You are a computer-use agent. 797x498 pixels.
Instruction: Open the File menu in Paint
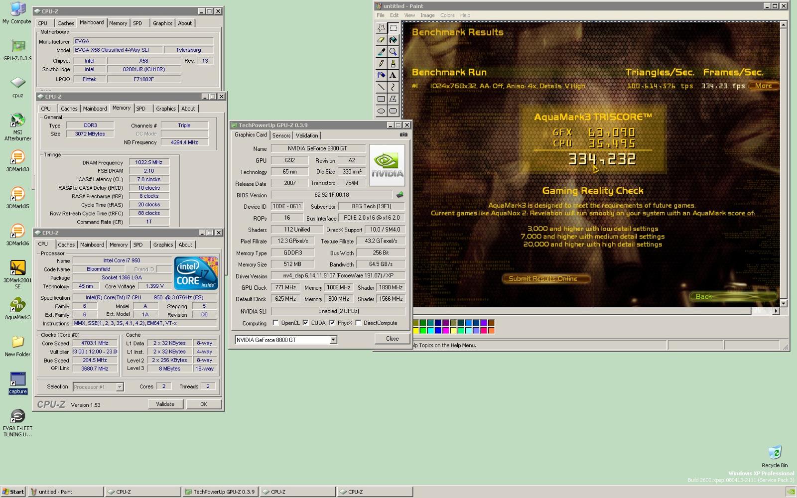click(381, 15)
